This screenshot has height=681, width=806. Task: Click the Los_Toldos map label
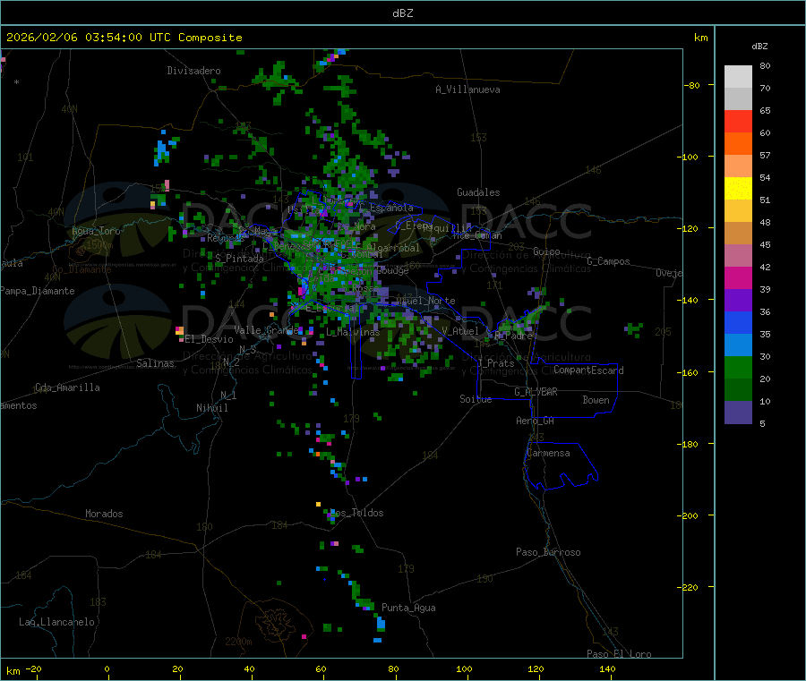(356, 513)
